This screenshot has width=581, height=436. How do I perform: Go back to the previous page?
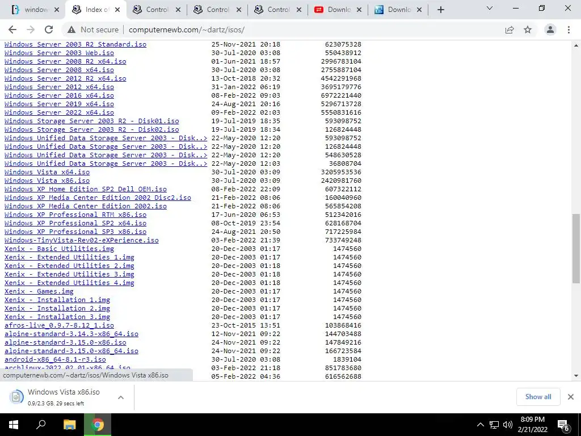pyautogui.click(x=12, y=30)
